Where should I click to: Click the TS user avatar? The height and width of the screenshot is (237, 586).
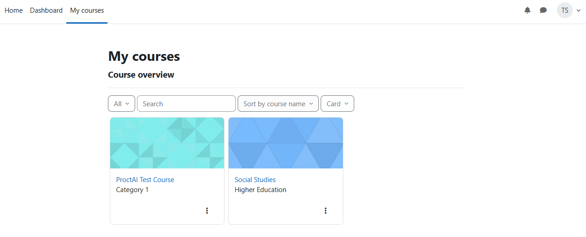[565, 10]
